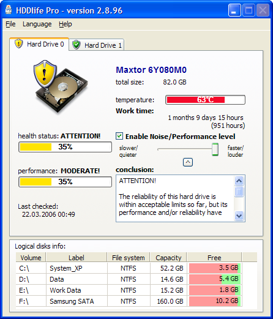
Task: Click the conclusion box scroll up arrow
Action: pos(239,181)
